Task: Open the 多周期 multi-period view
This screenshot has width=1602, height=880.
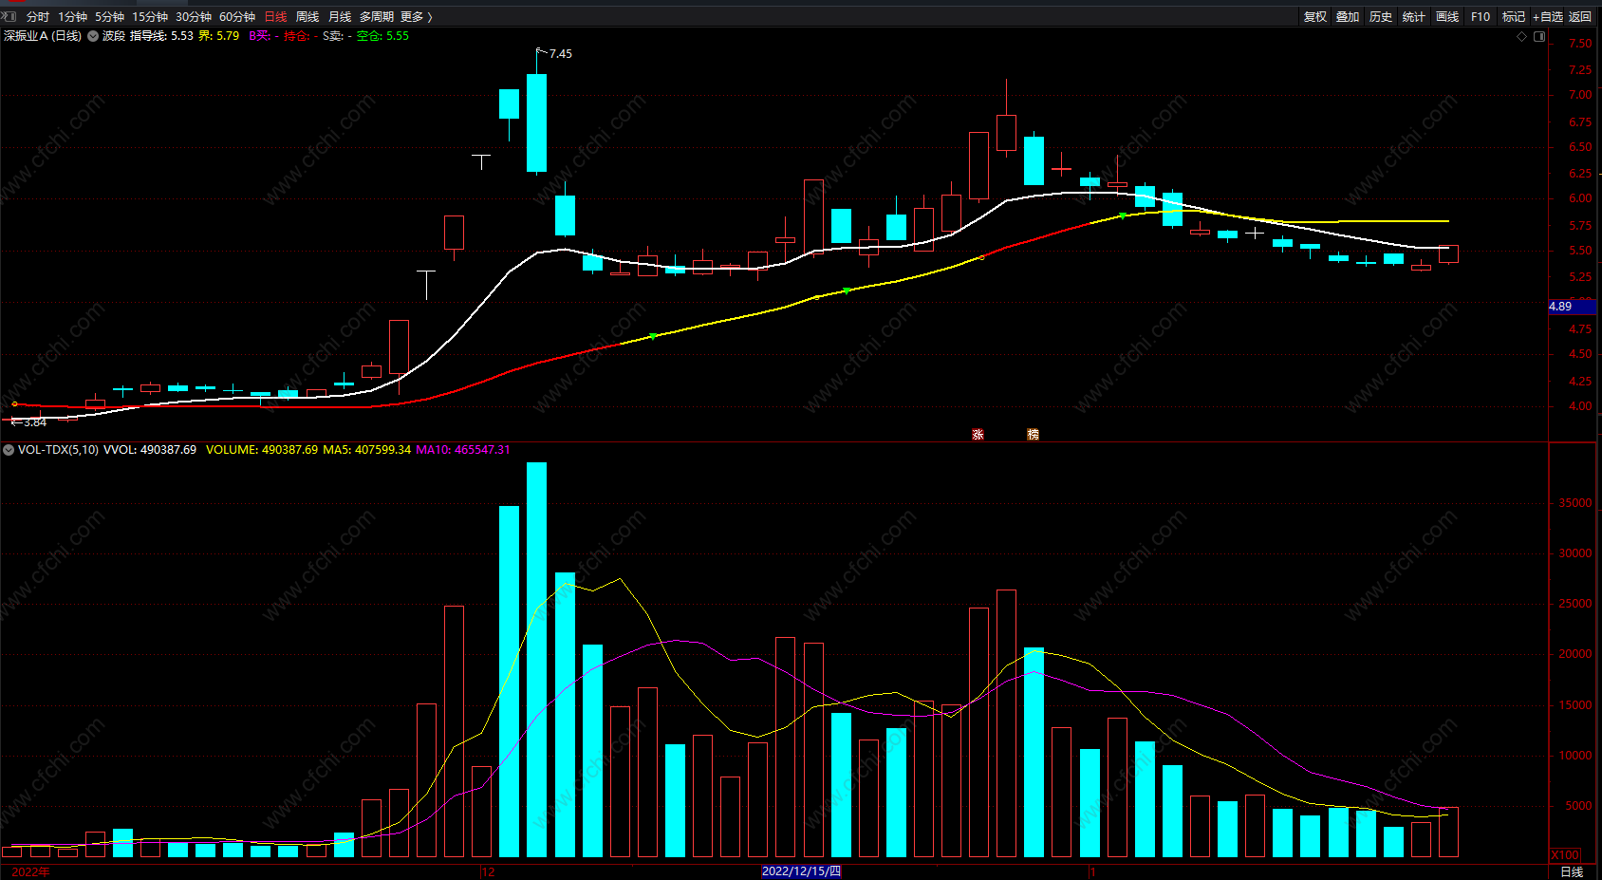Action: (376, 17)
